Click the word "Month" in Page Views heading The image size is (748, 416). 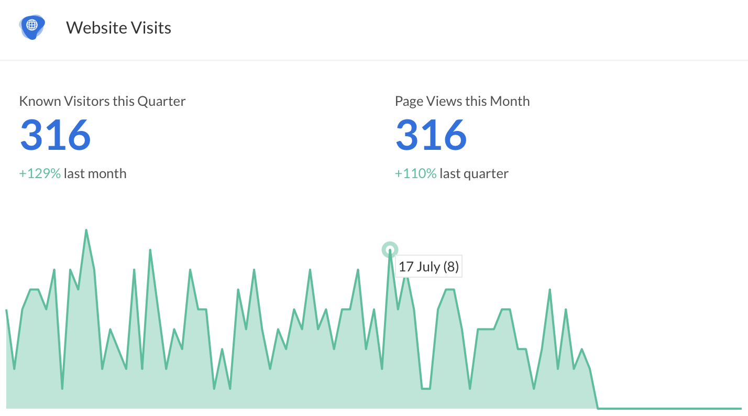click(509, 101)
